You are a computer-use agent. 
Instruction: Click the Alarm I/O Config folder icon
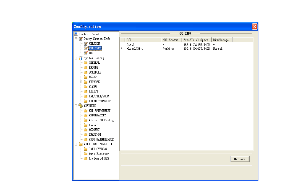[86, 120]
